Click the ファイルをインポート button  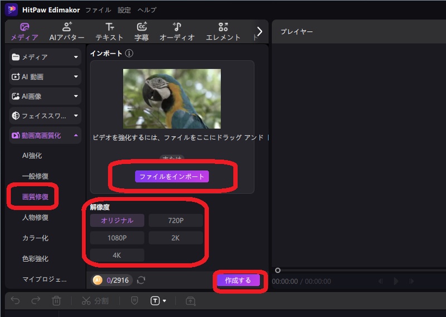(172, 176)
